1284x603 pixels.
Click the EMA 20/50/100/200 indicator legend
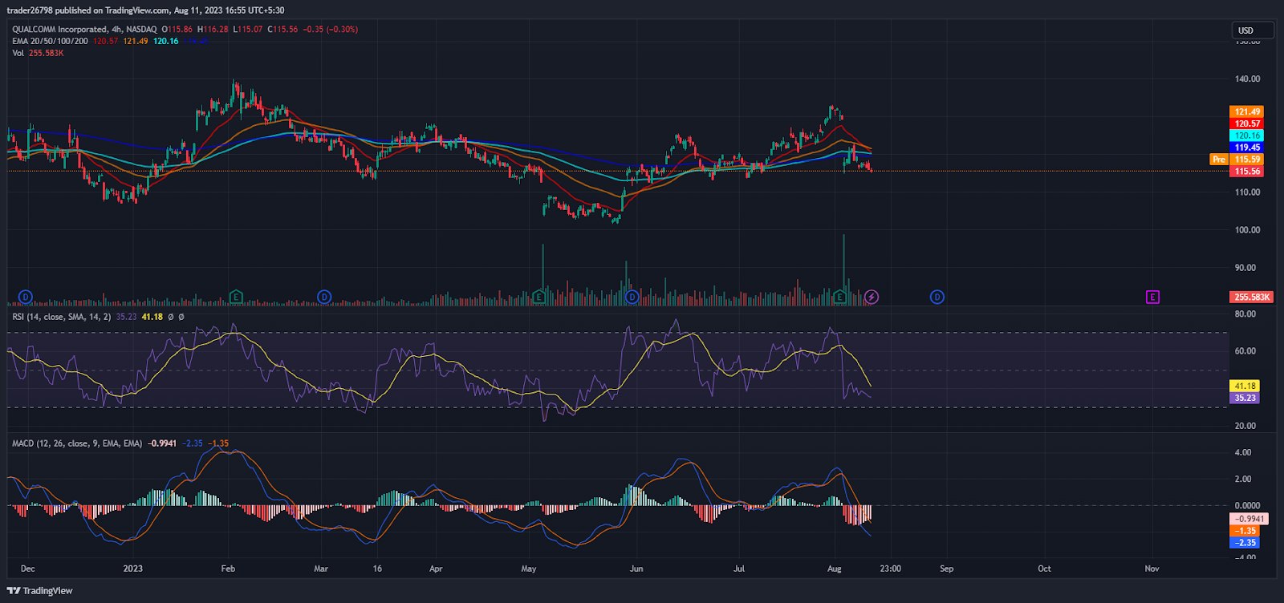pyautogui.click(x=50, y=41)
